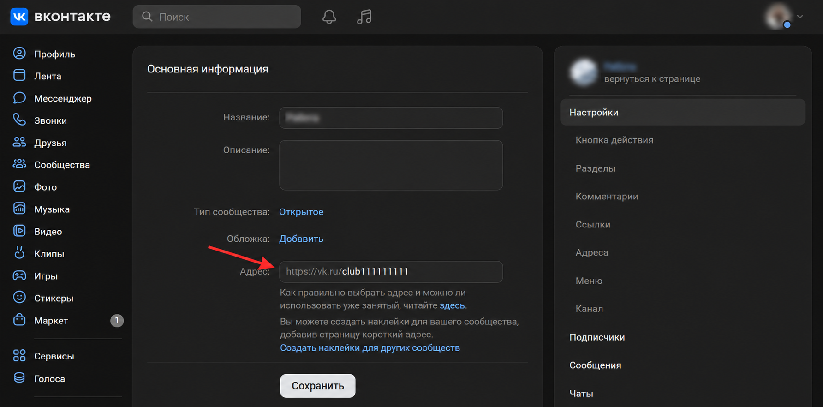
Task: Open the Канал settings item
Action: coord(589,309)
